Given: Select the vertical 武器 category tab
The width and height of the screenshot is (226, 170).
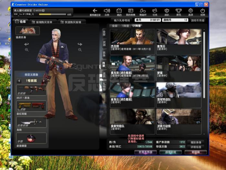Looking at the screenshot, I should tap(104, 44).
